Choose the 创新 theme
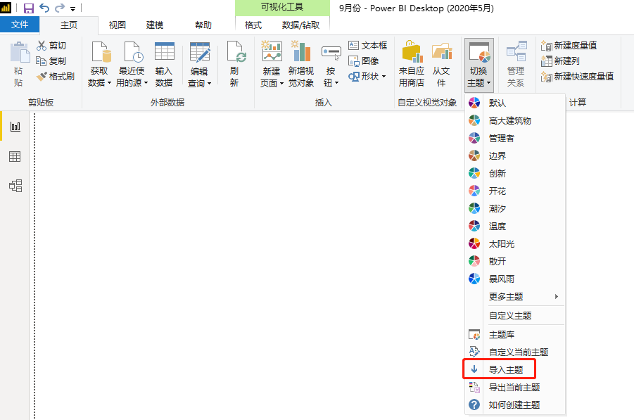The image size is (634, 420). (514, 173)
